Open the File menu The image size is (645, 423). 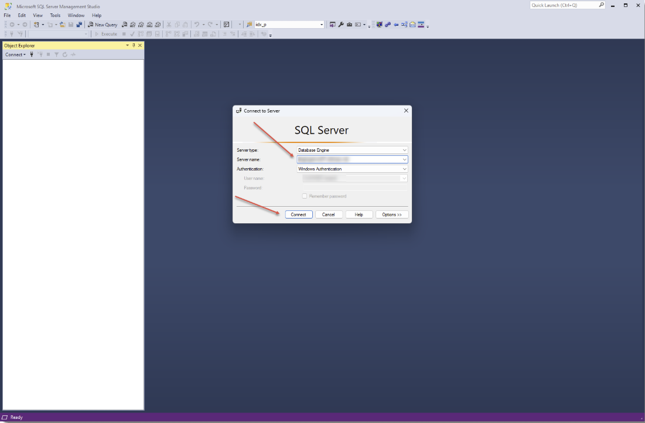[8, 15]
